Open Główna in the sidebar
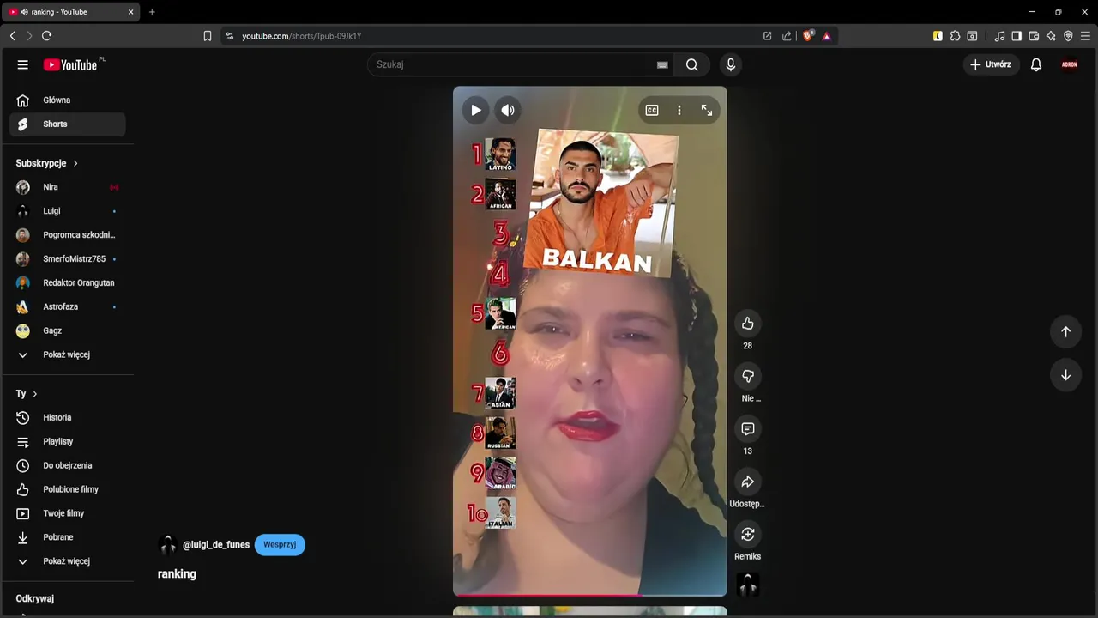Image resolution: width=1098 pixels, height=618 pixels. (x=68, y=100)
